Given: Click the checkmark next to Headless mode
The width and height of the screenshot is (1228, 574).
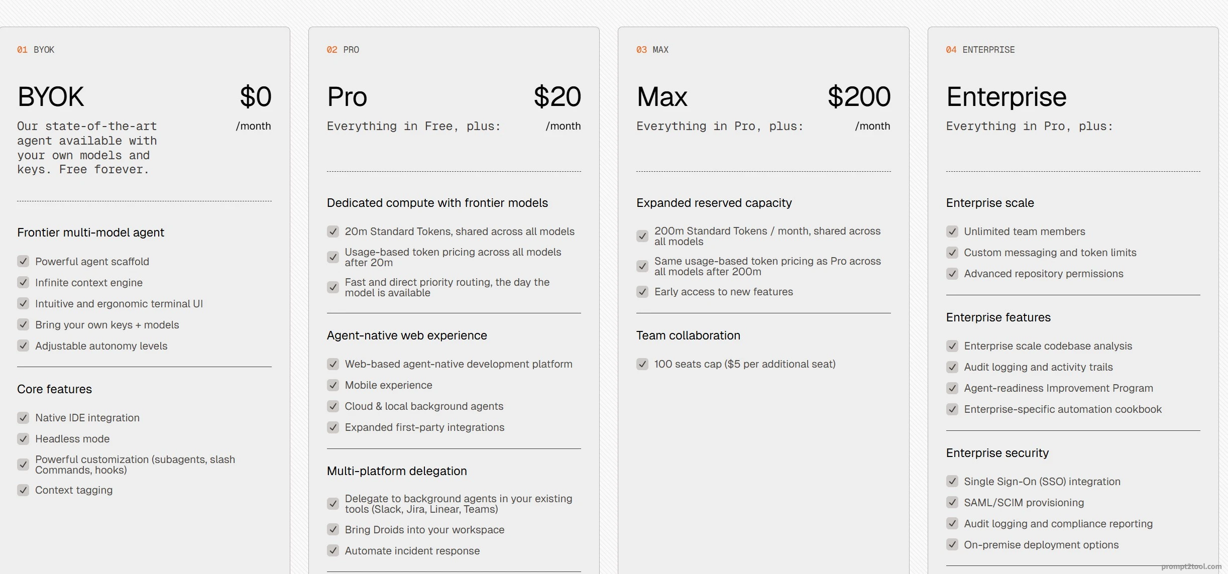Looking at the screenshot, I should click(23, 439).
